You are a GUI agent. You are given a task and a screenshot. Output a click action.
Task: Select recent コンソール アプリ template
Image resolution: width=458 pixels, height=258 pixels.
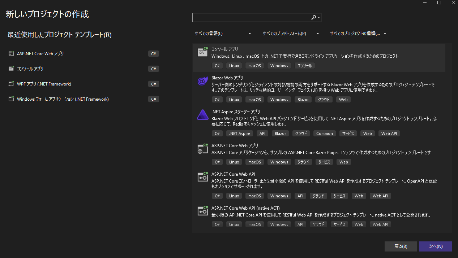point(30,69)
